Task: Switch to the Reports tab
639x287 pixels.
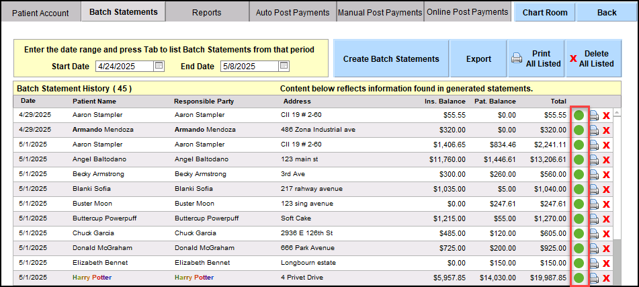Action: [206, 12]
